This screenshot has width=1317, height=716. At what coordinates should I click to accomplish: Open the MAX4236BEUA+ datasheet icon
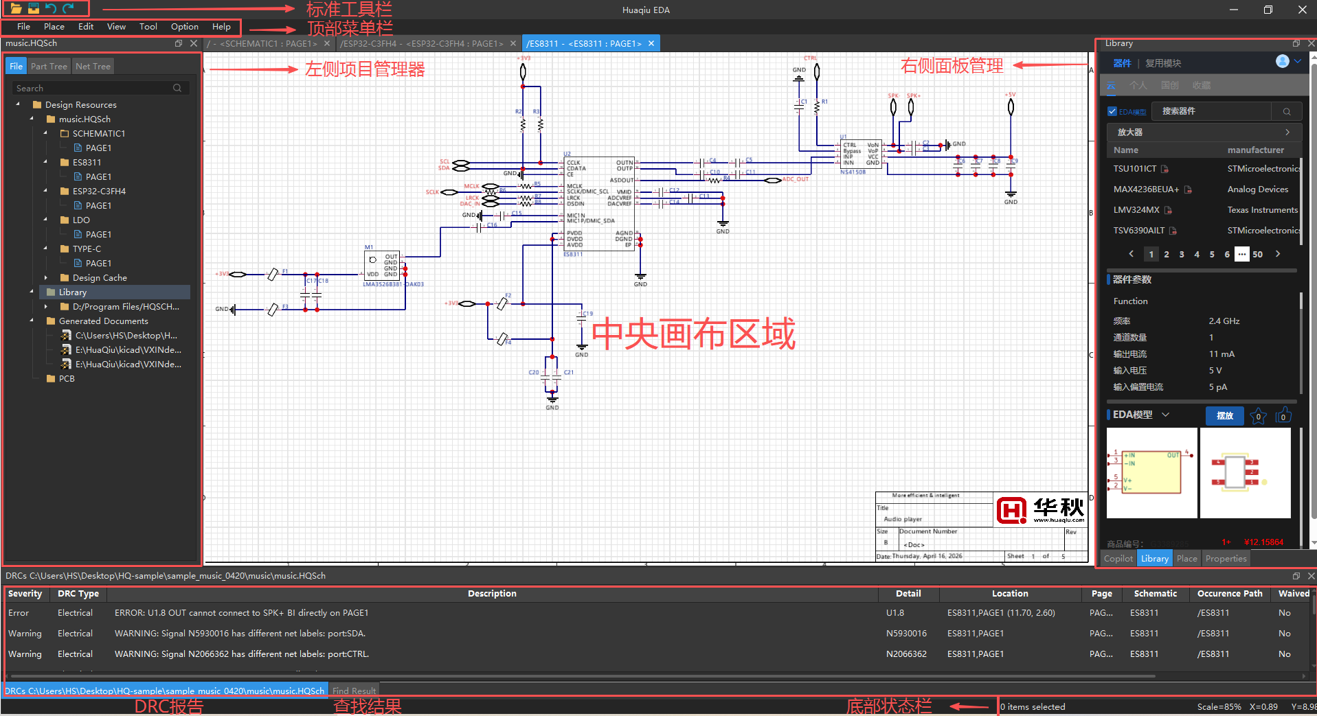click(1188, 189)
